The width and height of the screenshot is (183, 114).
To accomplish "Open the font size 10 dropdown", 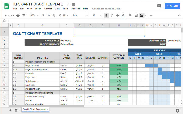I will [97, 15].
